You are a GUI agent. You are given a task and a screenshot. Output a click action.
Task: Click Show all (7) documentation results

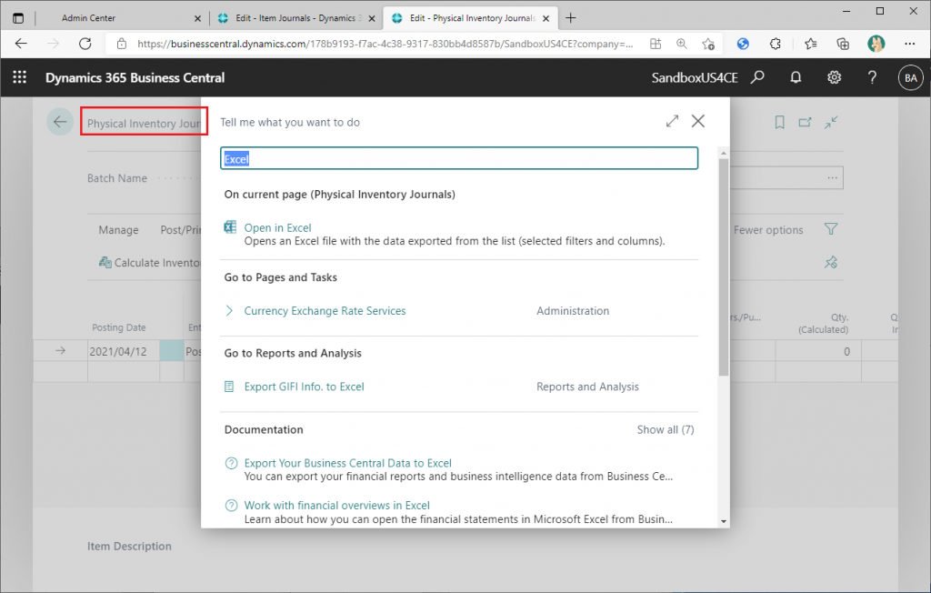(x=665, y=429)
